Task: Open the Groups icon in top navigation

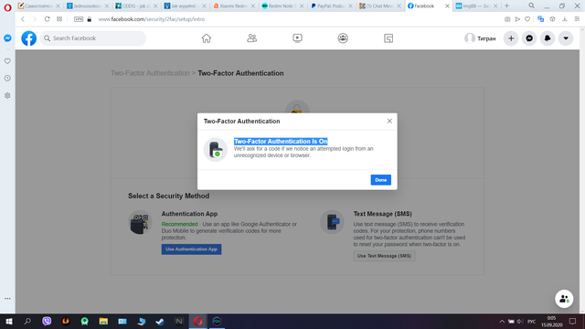Action: pos(343,38)
